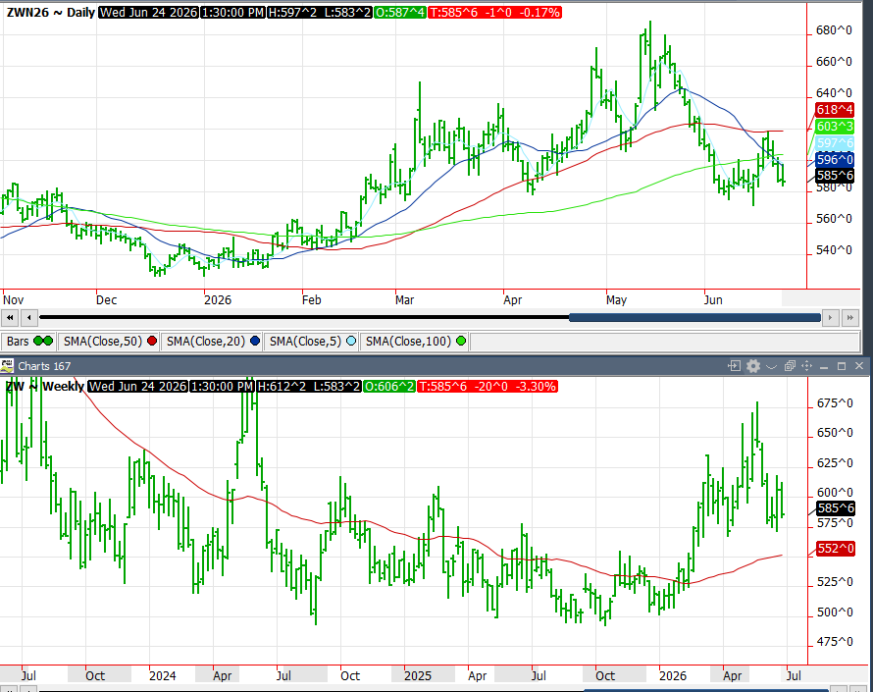Click the weekly chart time 1:30:00 PM
This screenshot has height=692, width=873.
pyautogui.click(x=222, y=386)
